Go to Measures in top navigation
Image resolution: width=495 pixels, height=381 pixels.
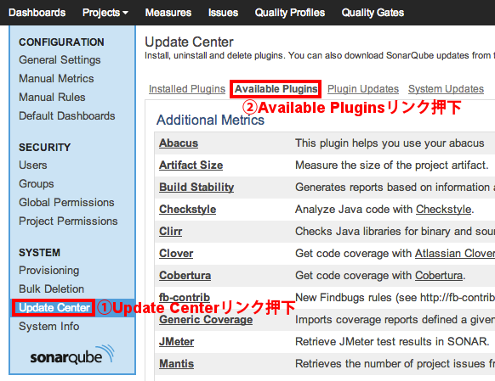coord(168,13)
